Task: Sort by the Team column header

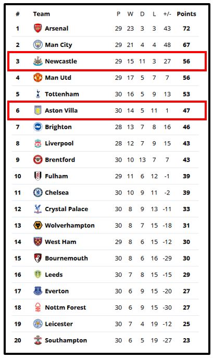Action: point(41,14)
